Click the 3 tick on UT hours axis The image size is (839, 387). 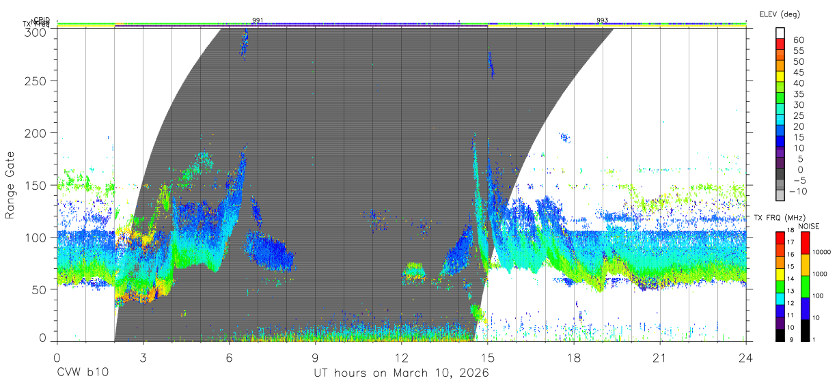tap(143, 358)
